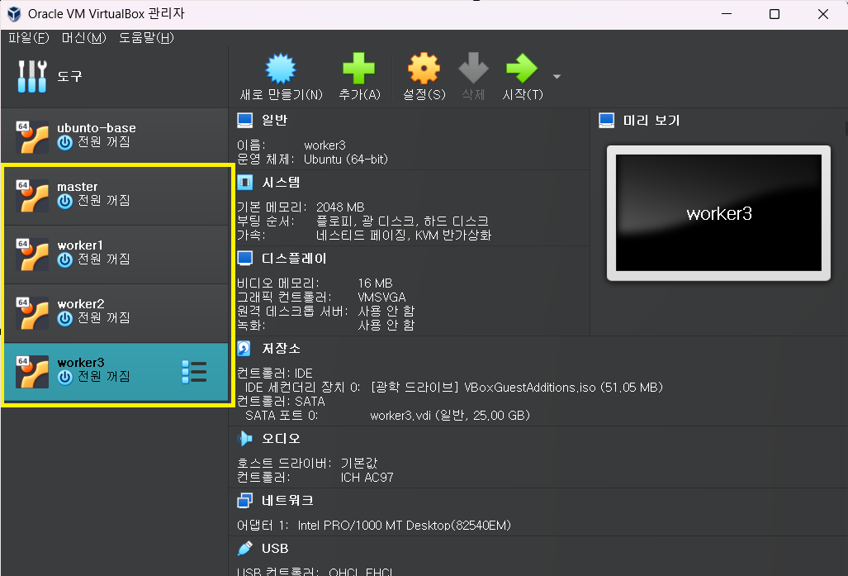Open the Tools (도구) panel icon
This screenshot has height=576, width=848.
pyautogui.click(x=32, y=76)
